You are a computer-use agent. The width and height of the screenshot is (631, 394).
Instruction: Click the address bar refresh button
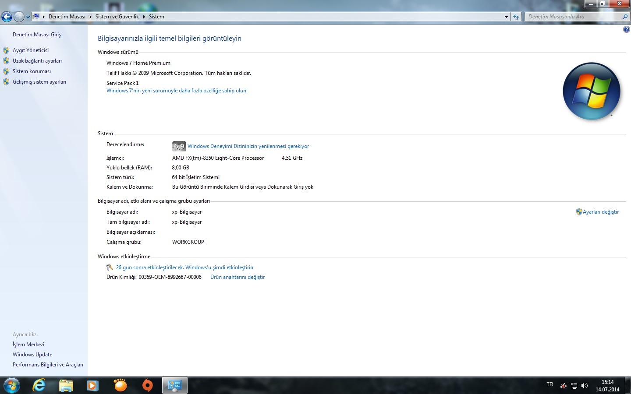point(516,17)
